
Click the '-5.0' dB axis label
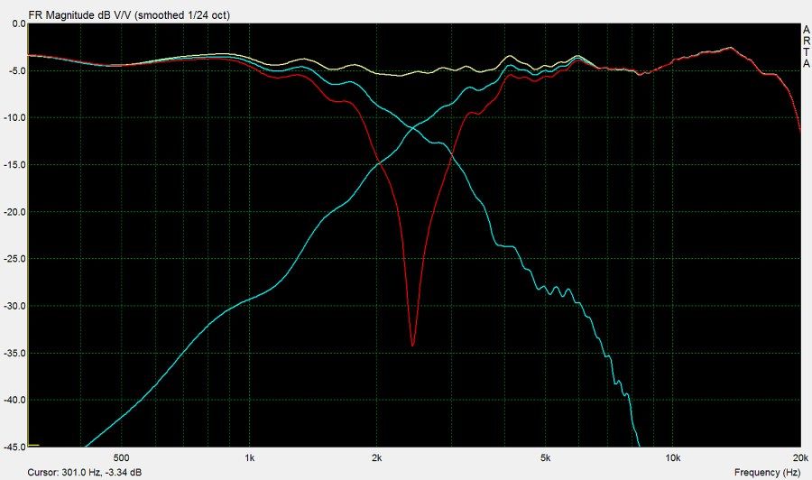click(x=17, y=71)
